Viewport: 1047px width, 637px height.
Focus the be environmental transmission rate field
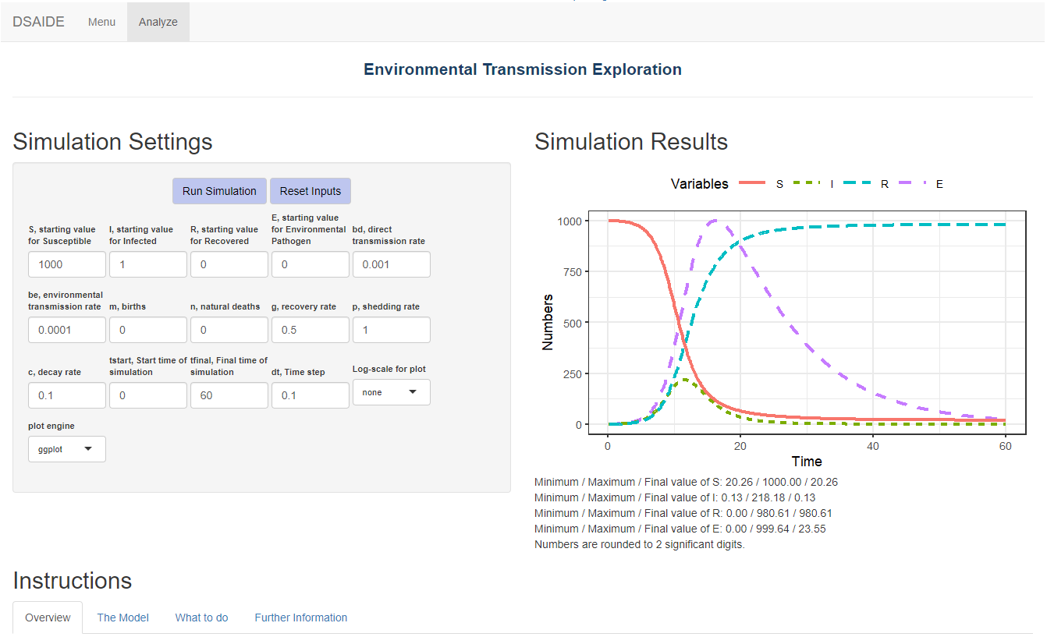click(67, 330)
